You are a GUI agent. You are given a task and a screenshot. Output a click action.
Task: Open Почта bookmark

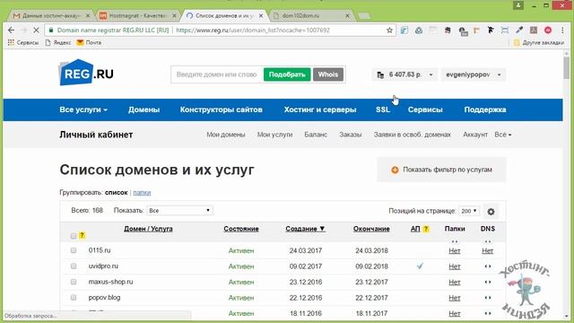[x=89, y=42]
